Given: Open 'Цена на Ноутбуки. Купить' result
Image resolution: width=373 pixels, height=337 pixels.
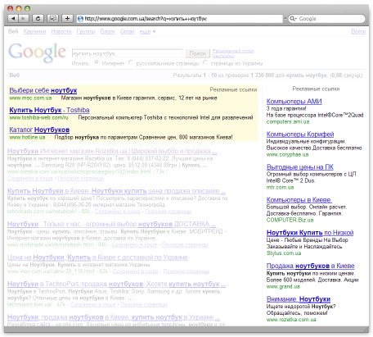Looking at the screenshot, I should click(x=97, y=257).
